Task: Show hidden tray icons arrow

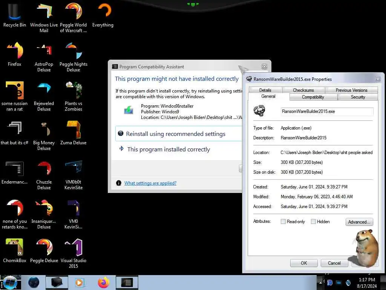Action: (x=320, y=282)
